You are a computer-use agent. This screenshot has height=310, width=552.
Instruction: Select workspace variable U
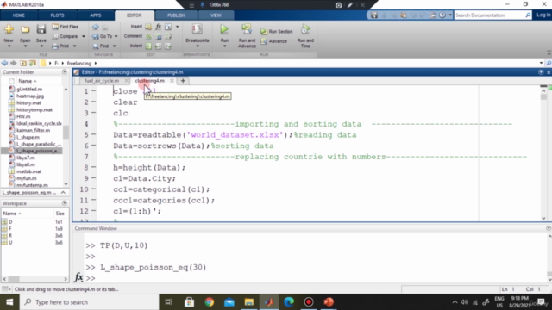(10, 243)
